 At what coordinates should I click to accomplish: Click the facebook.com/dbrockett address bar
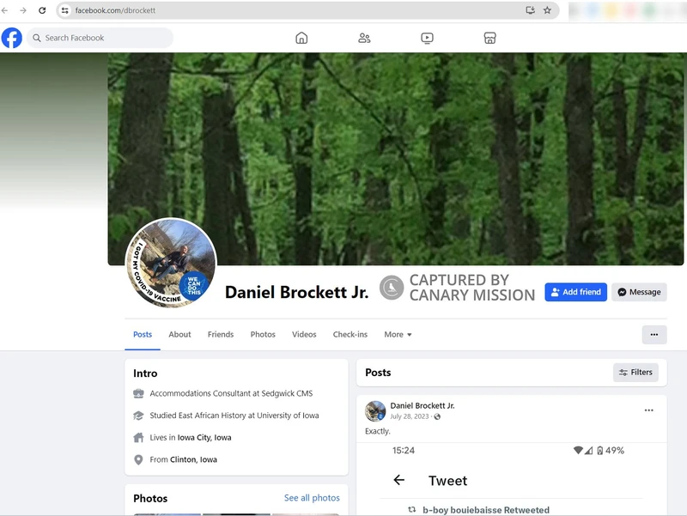tap(307, 10)
